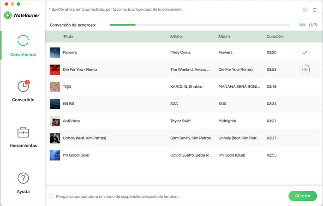Screen dimensions: 323x206
Task: Click the Título column header
Action: pyautogui.click(x=68, y=36)
